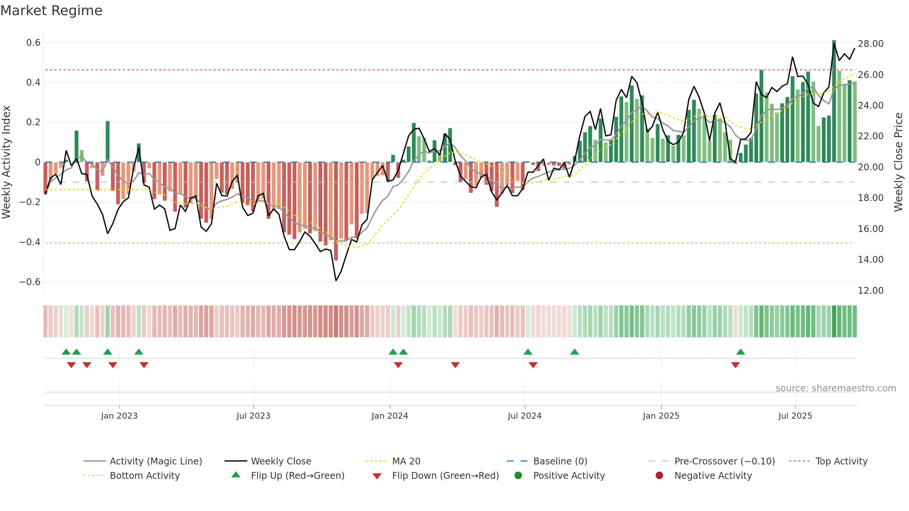Click the Flip Down (Green→Red) legend label

pos(445,475)
